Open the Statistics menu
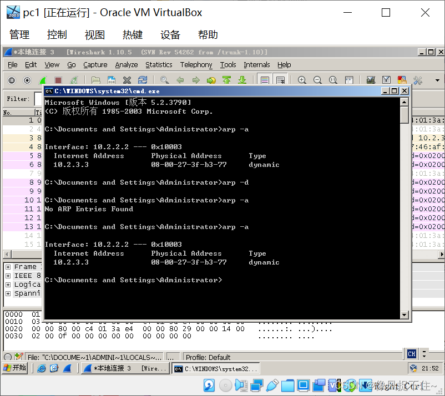 point(159,65)
